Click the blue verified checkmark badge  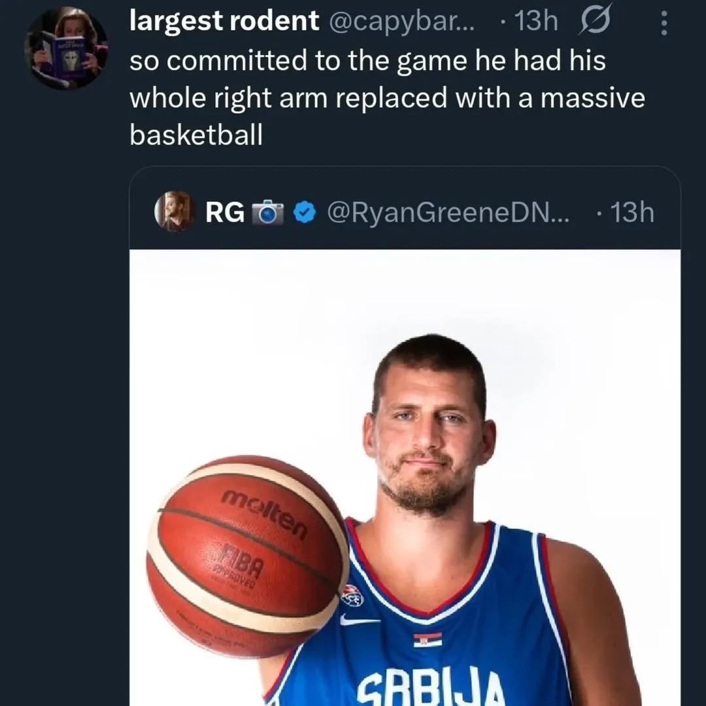pos(304,212)
